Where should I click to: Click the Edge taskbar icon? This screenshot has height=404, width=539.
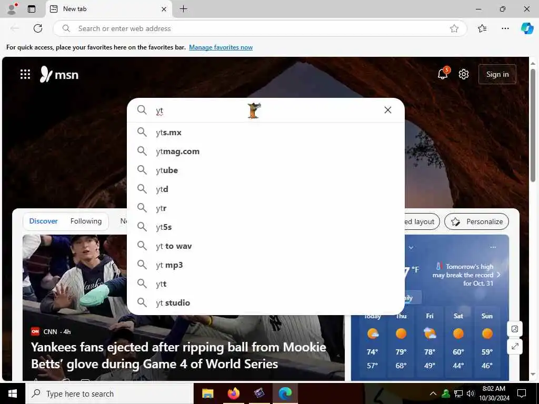(285, 393)
